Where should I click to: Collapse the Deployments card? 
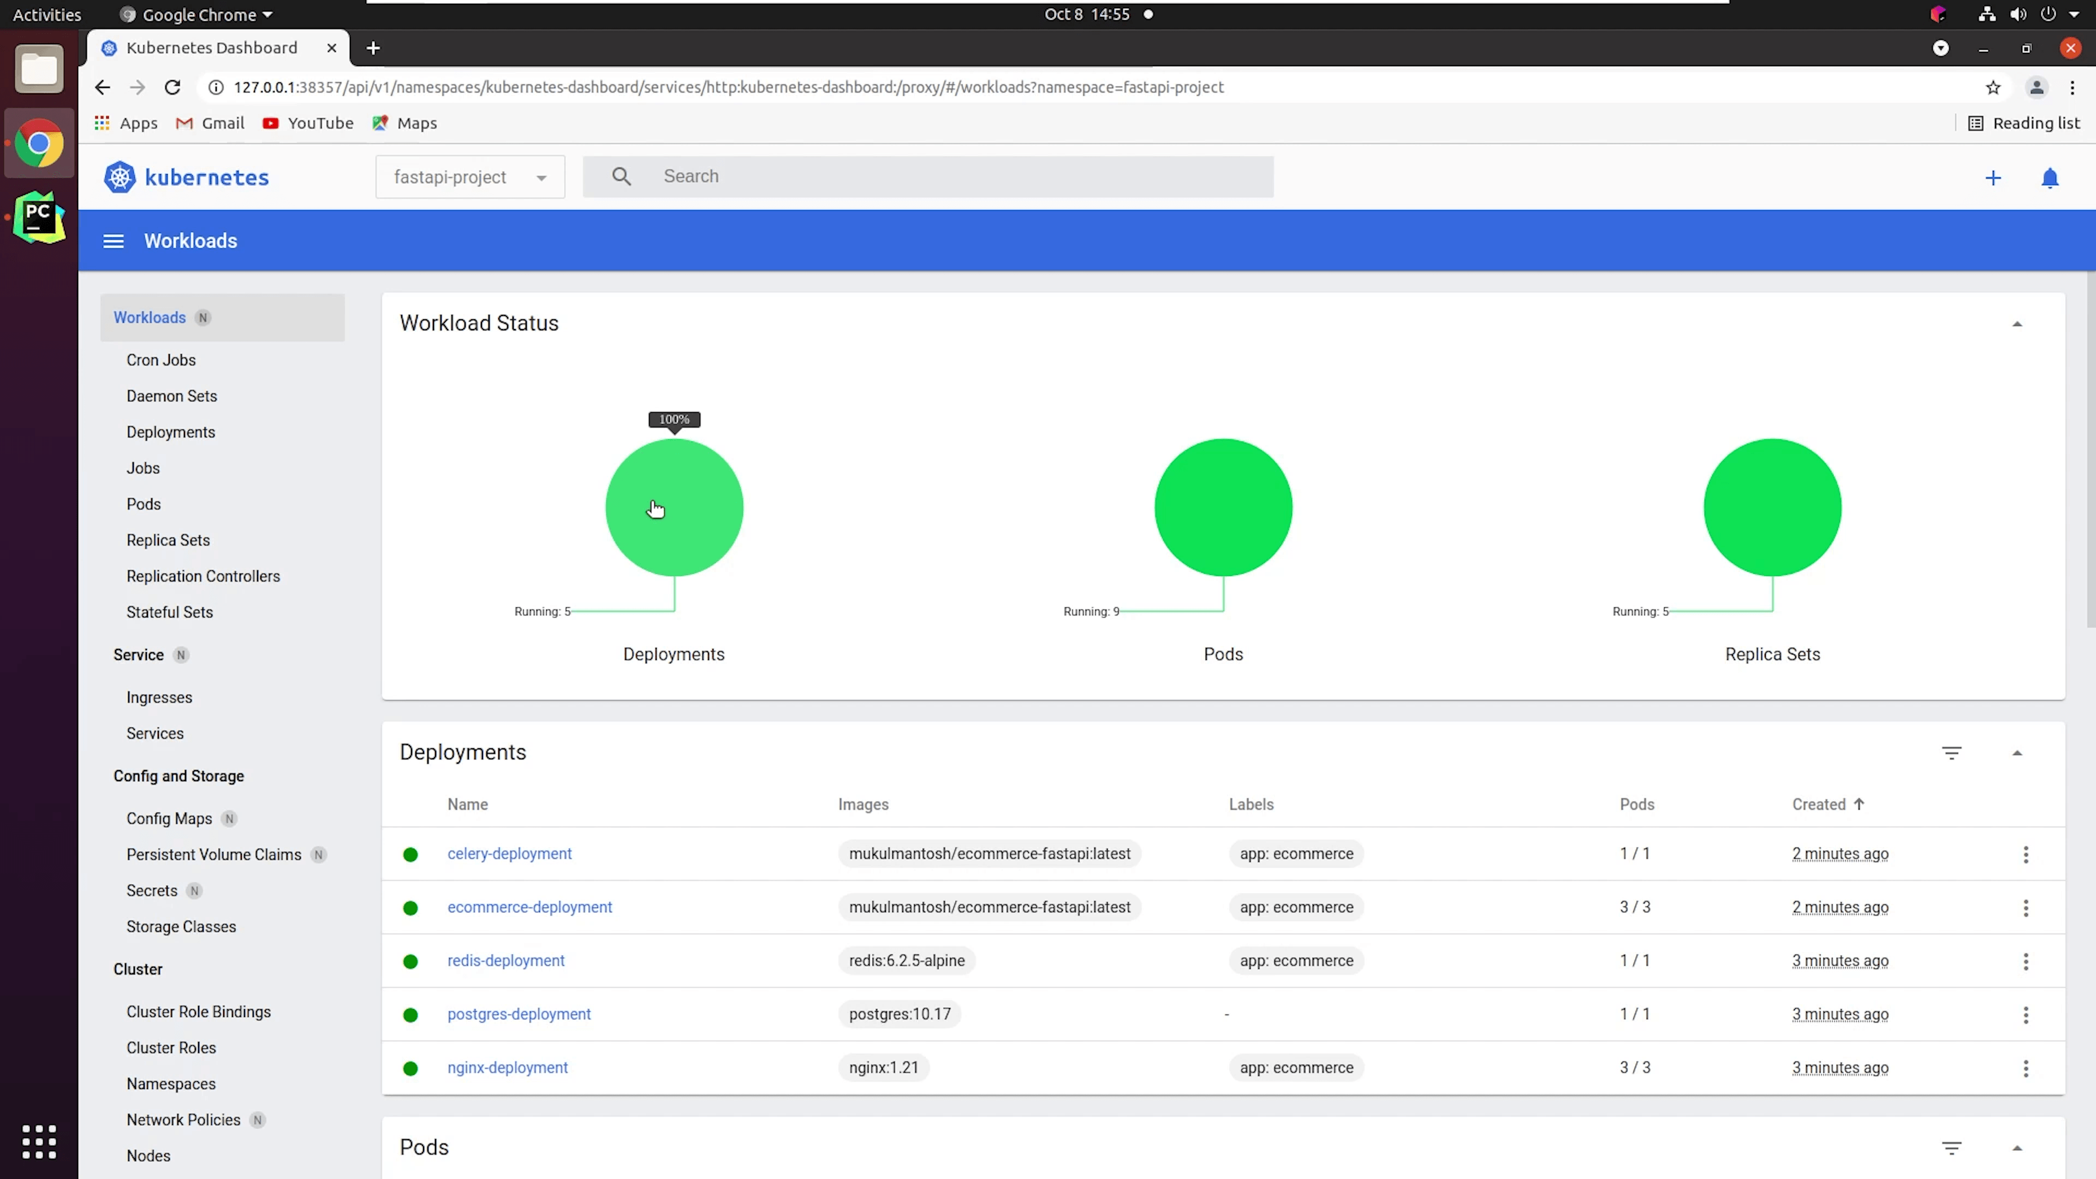[2017, 753]
